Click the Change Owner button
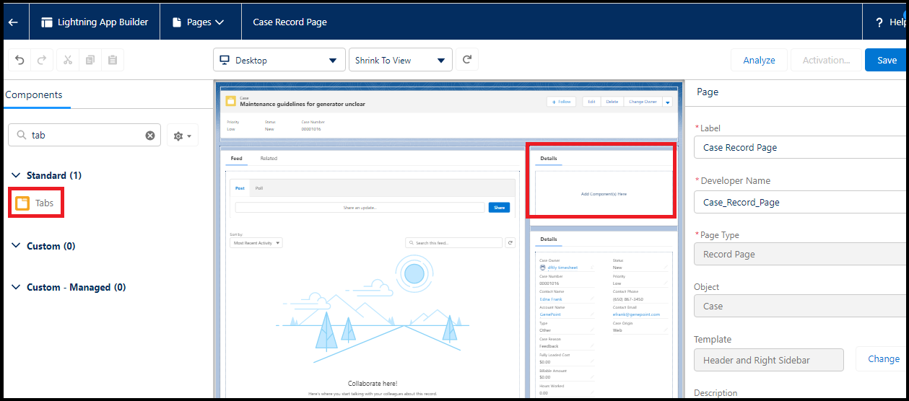This screenshot has width=909, height=401. tap(643, 102)
